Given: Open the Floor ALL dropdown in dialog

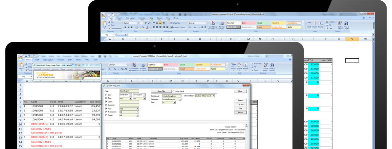Looking at the screenshot, I should pos(138,109).
